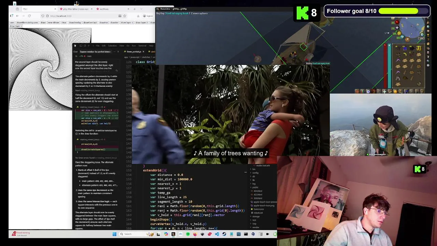Open chat options ellipsis in the editor
The height and width of the screenshot is (246, 437).
pos(114,52)
